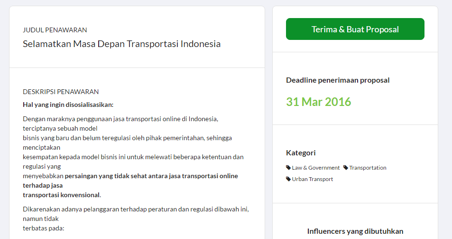Click the bold text transportasi konvensional
452x239 pixels.
(61, 195)
